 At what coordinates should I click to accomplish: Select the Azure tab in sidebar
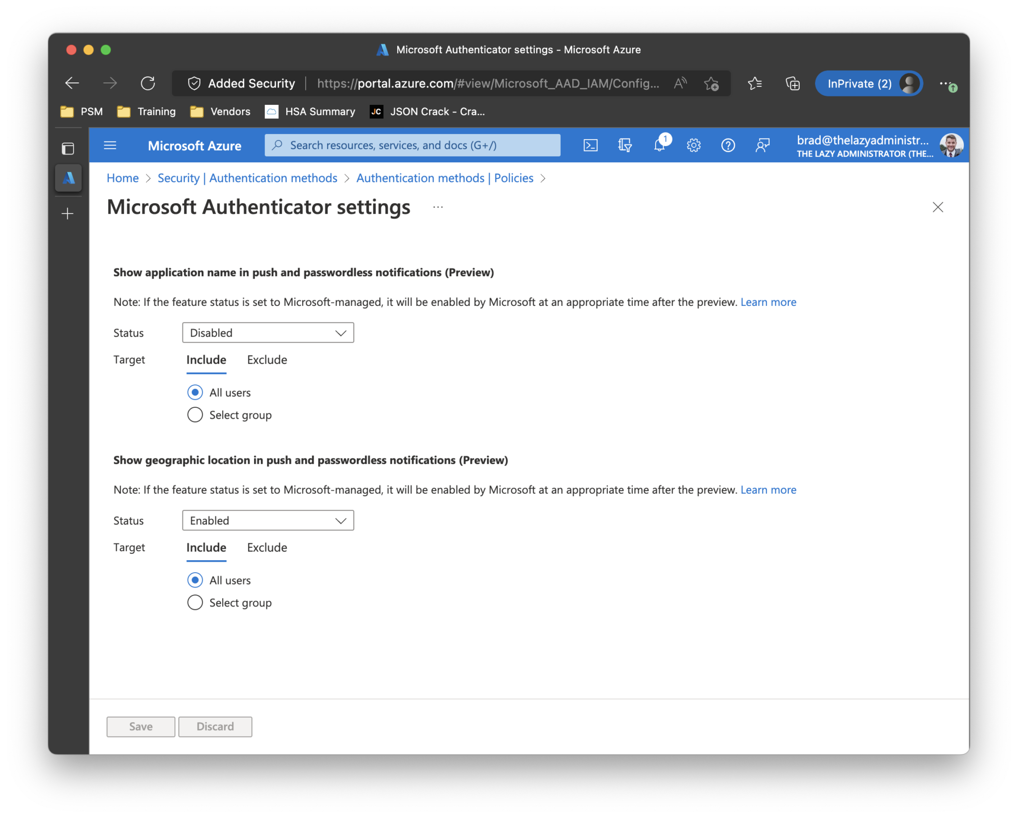[x=68, y=178]
